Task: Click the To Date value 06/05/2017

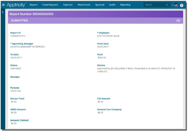Action: (x=16, y=57)
